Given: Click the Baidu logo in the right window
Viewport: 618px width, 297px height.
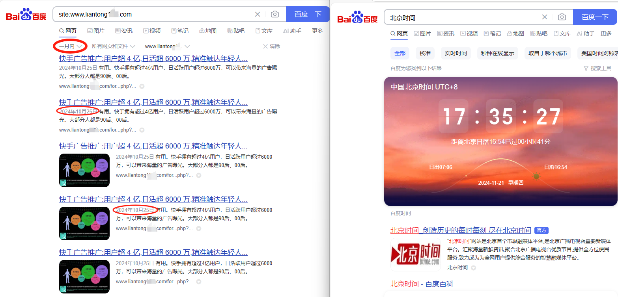Looking at the screenshot, I should [357, 17].
